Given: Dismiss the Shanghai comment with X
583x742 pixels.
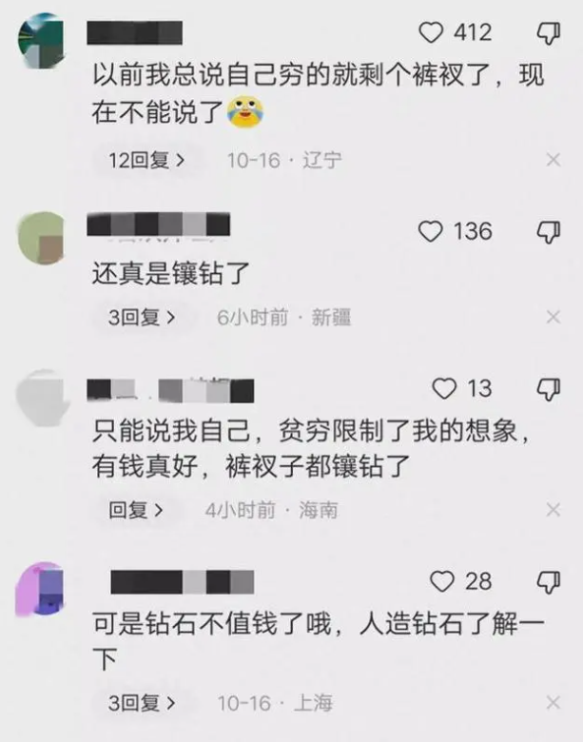Looking at the screenshot, I should tap(554, 703).
